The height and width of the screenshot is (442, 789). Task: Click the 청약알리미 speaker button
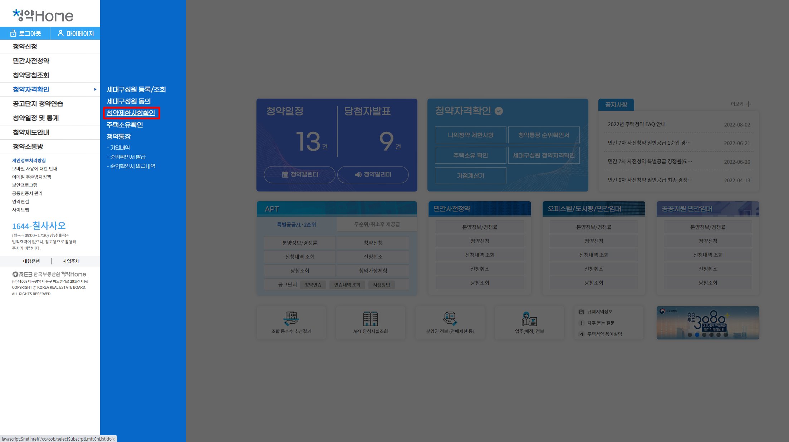(373, 174)
